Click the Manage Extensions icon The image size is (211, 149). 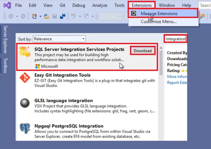coord(134,13)
